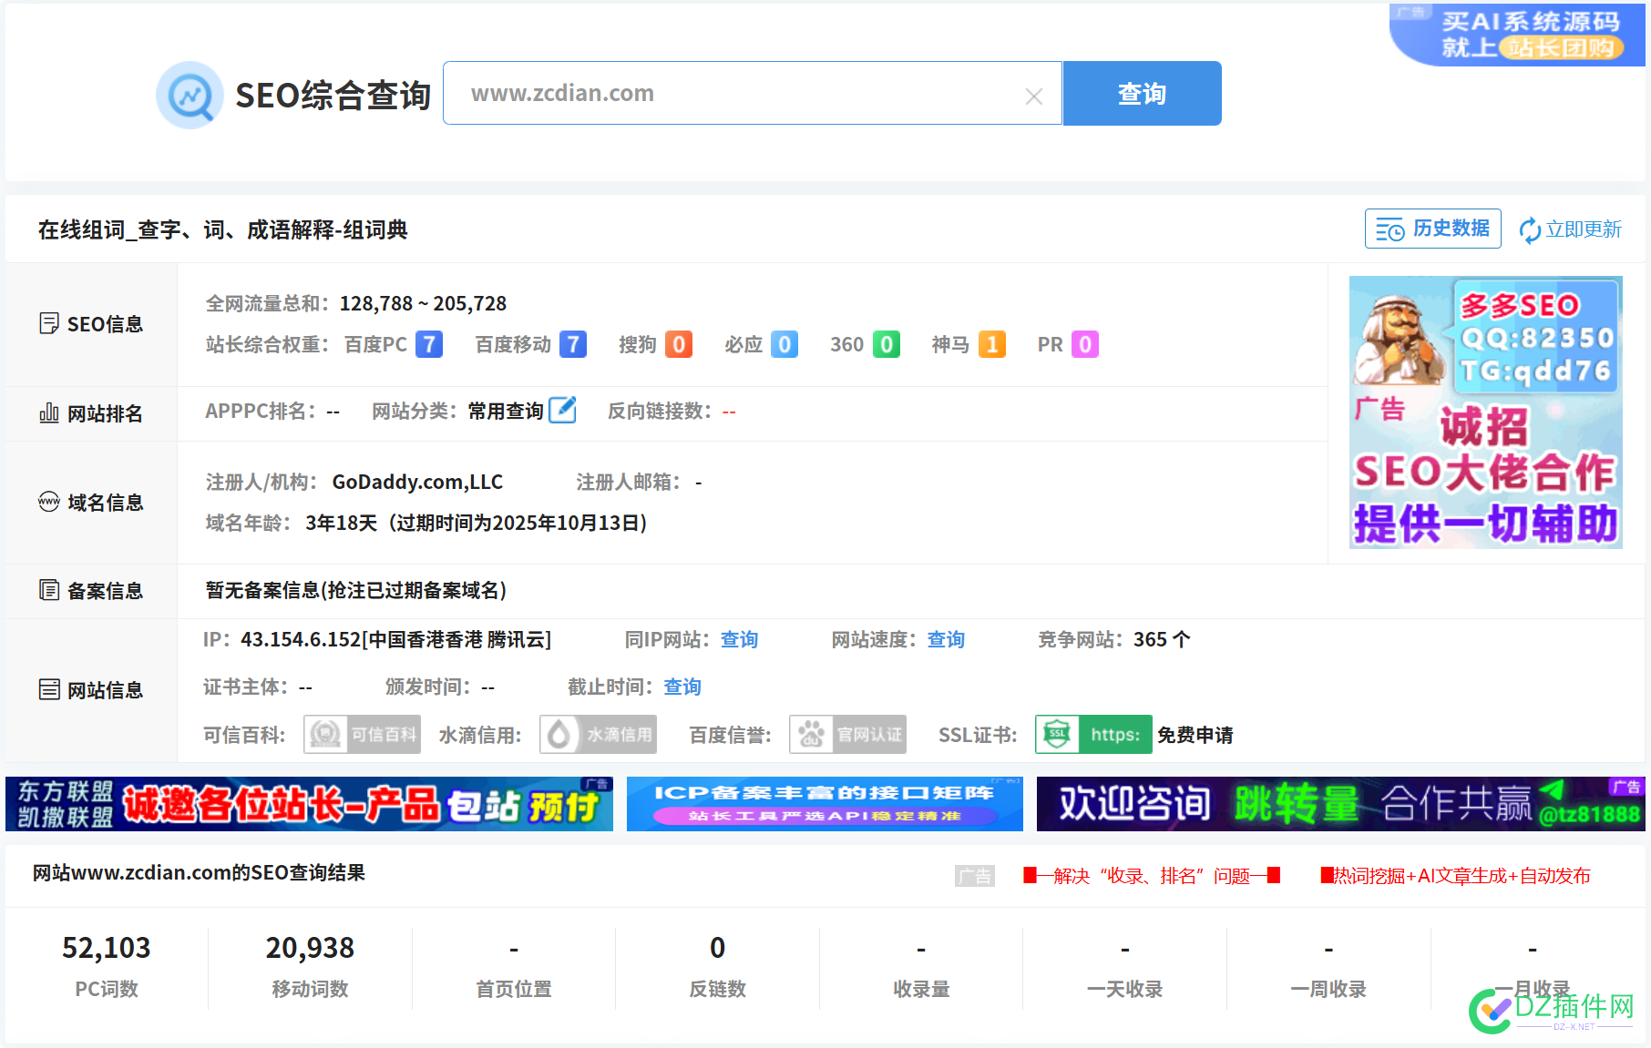The image size is (1651, 1048).
Task: Click the 水滴信用 badge
Action: (598, 735)
